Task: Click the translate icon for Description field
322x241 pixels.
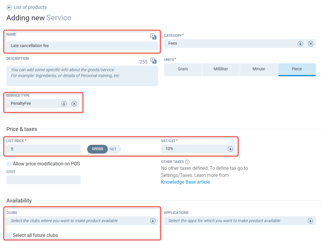Action: 153,61
